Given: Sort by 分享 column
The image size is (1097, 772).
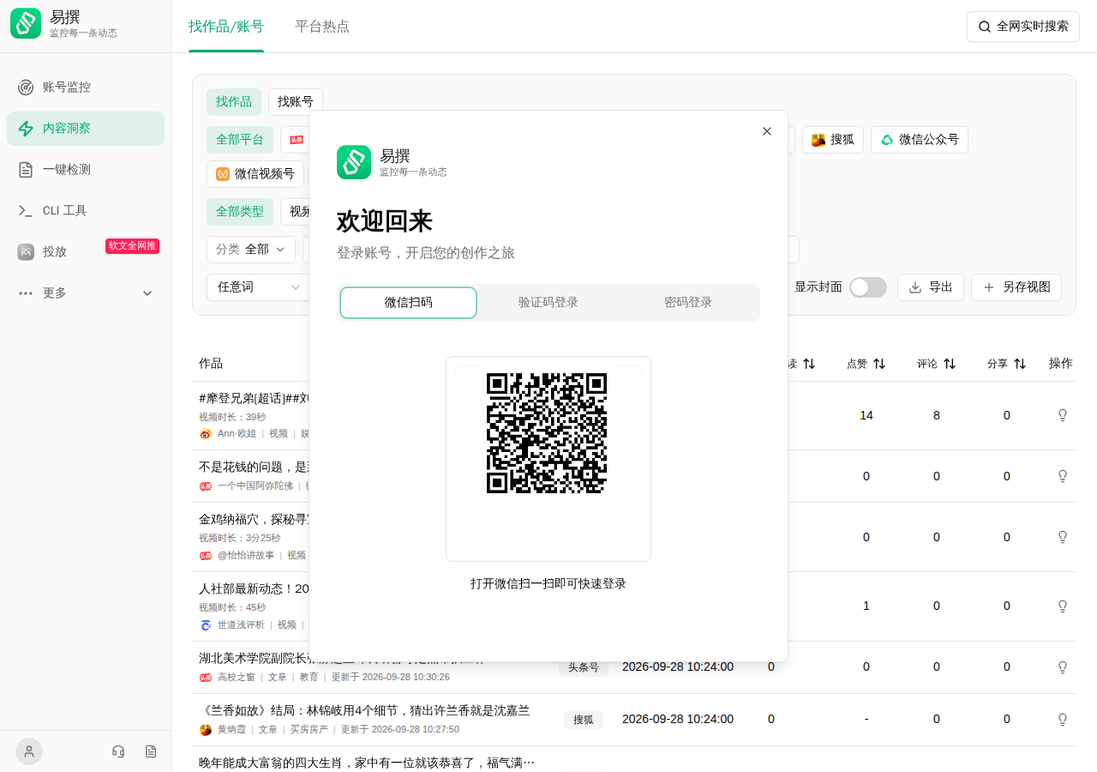Looking at the screenshot, I should pos(1007,364).
